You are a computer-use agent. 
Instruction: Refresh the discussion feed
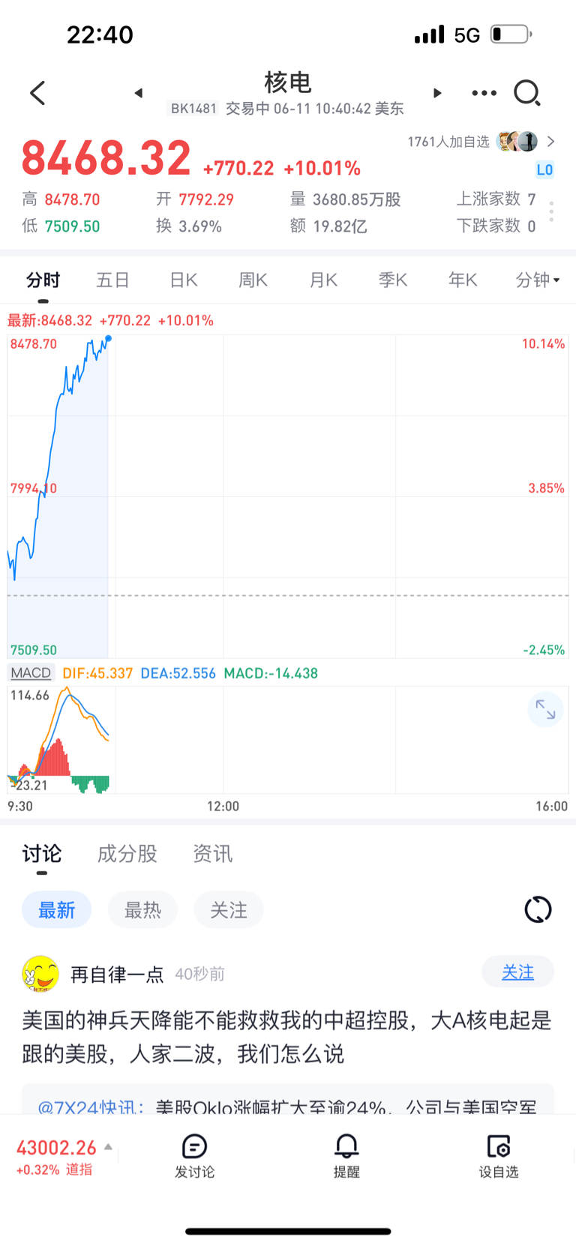pos(538,909)
